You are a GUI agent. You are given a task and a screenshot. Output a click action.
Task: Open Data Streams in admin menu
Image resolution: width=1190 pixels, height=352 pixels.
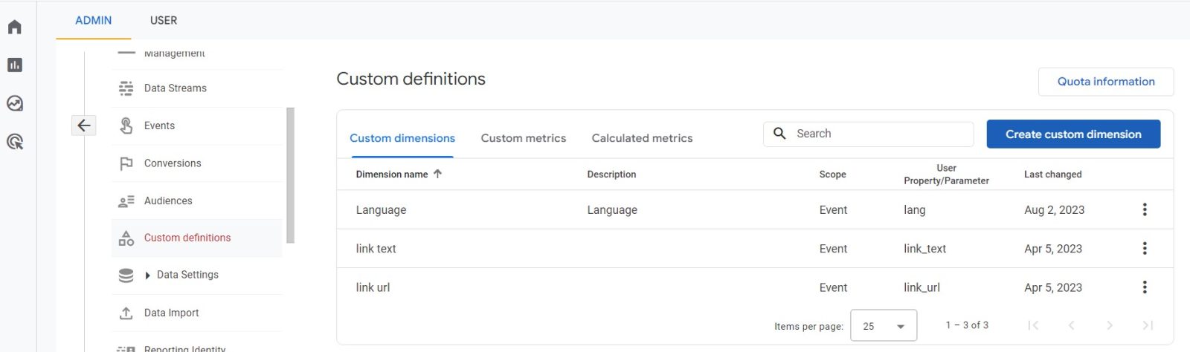point(176,88)
